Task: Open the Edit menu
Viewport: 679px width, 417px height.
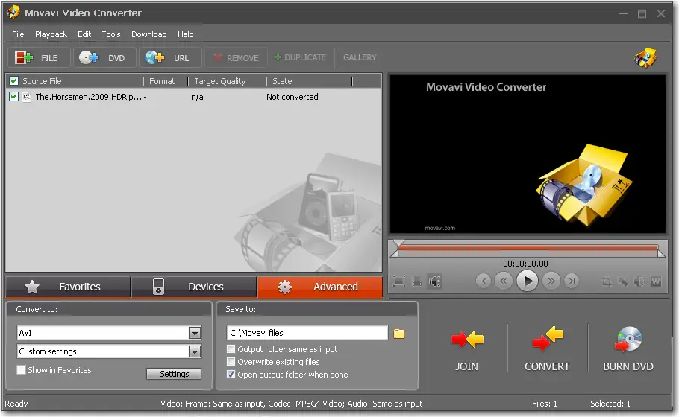Action: (84, 34)
